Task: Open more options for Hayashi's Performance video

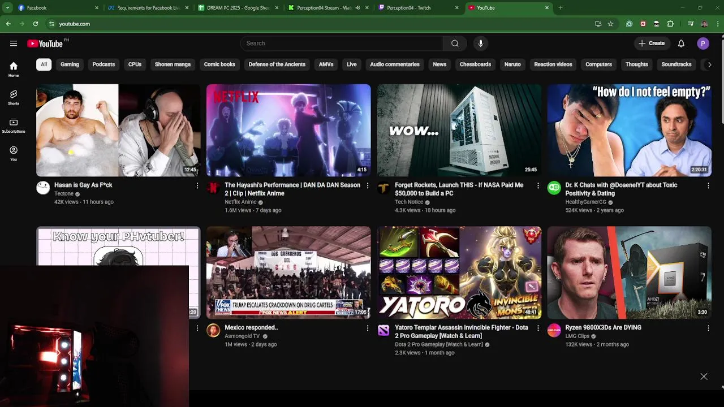Action: pos(368,185)
